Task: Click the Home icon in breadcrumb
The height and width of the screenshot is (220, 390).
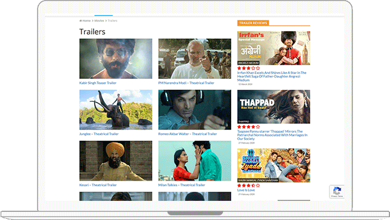Action: click(x=80, y=21)
